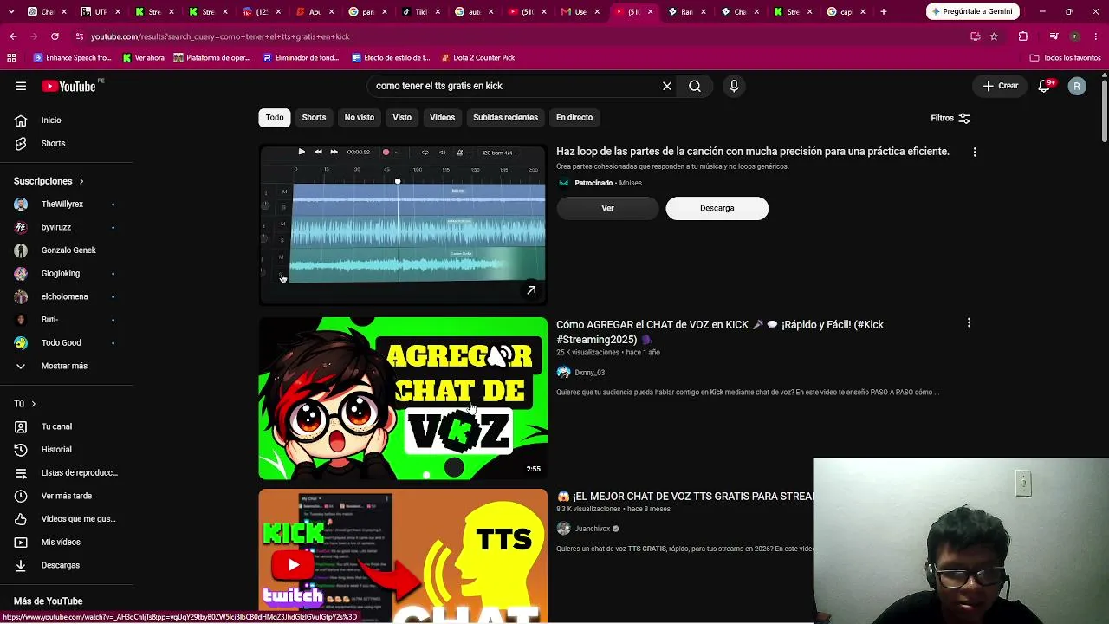Bookmark this page with the star icon
The width and height of the screenshot is (1109, 624).
[x=994, y=36]
